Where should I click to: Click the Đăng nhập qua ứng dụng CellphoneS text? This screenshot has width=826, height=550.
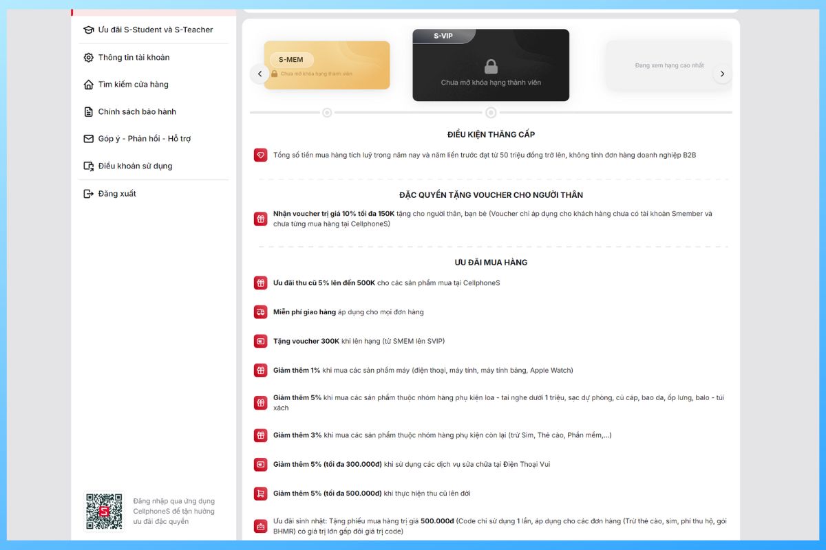point(174,511)
